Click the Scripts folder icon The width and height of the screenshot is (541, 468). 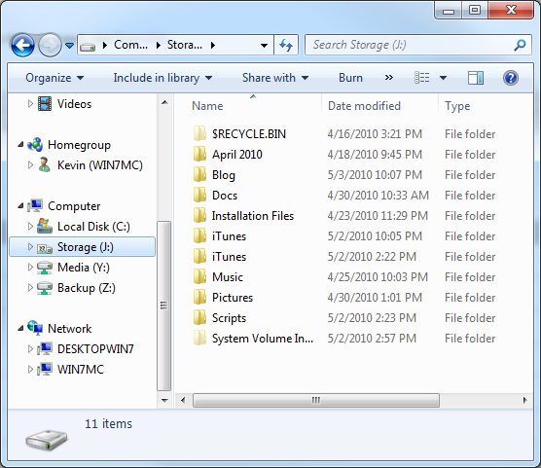[199, 317]
